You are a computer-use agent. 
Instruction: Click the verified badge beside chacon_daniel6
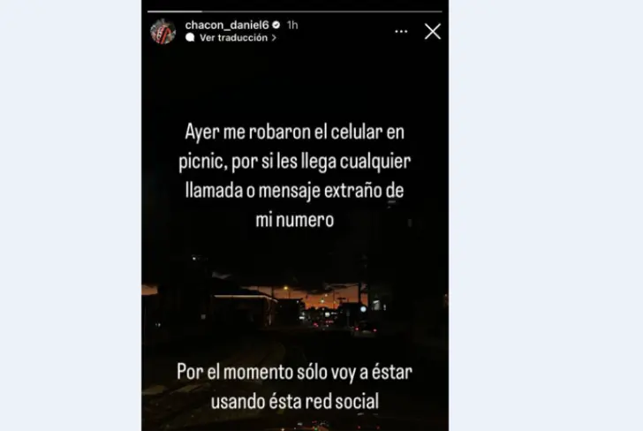point(276,26)
